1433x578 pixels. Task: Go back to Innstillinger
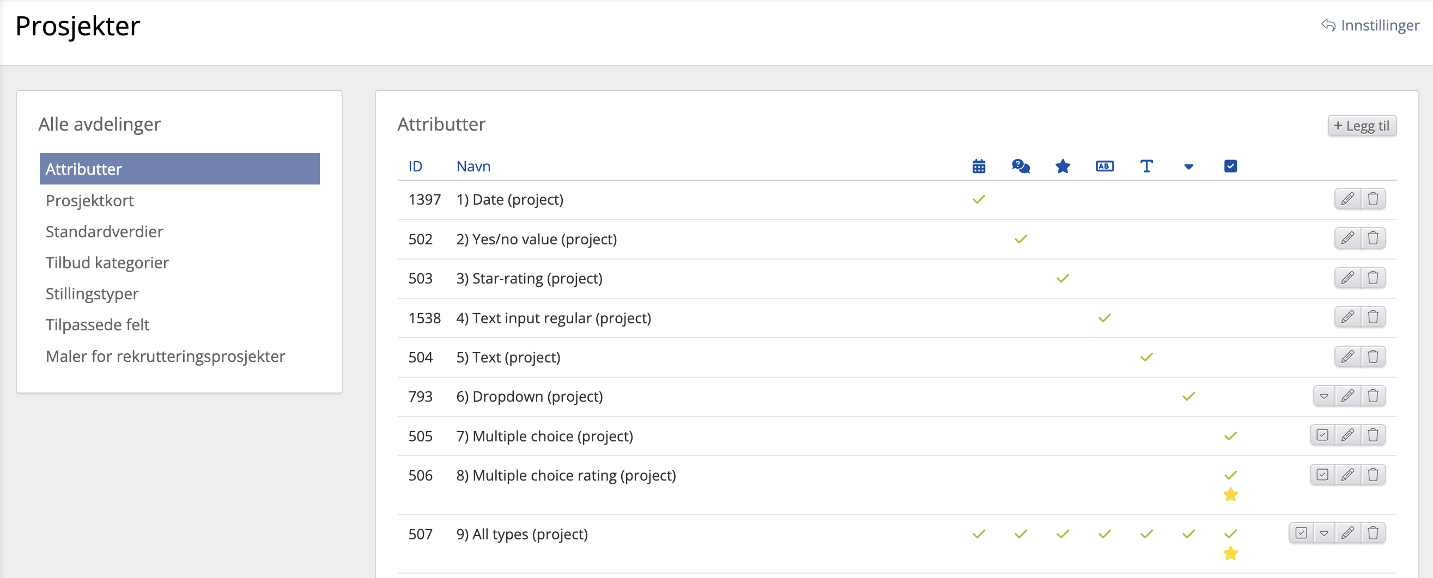tap(1370, 26)
